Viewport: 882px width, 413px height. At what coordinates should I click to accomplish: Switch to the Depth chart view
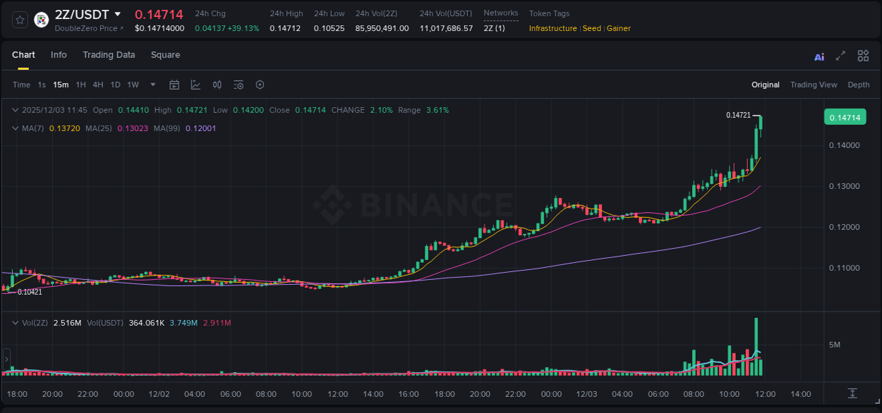pyautogui.click(x=859, y=85)
